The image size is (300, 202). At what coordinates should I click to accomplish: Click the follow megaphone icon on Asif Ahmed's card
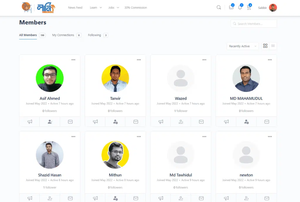click(x=30, y=122)
